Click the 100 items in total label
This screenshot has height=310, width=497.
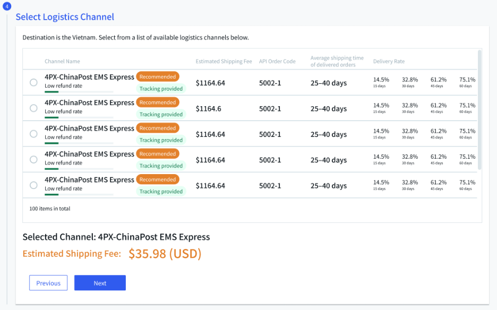click(x=50, y=209)
